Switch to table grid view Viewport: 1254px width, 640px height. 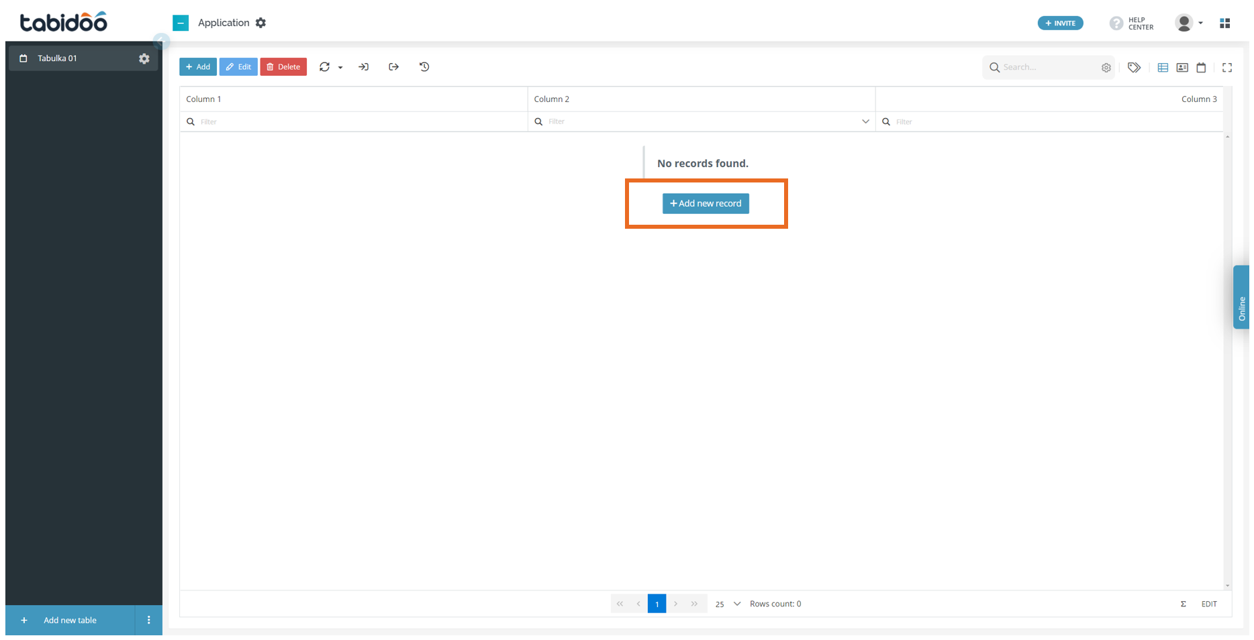click(1163, 67)
